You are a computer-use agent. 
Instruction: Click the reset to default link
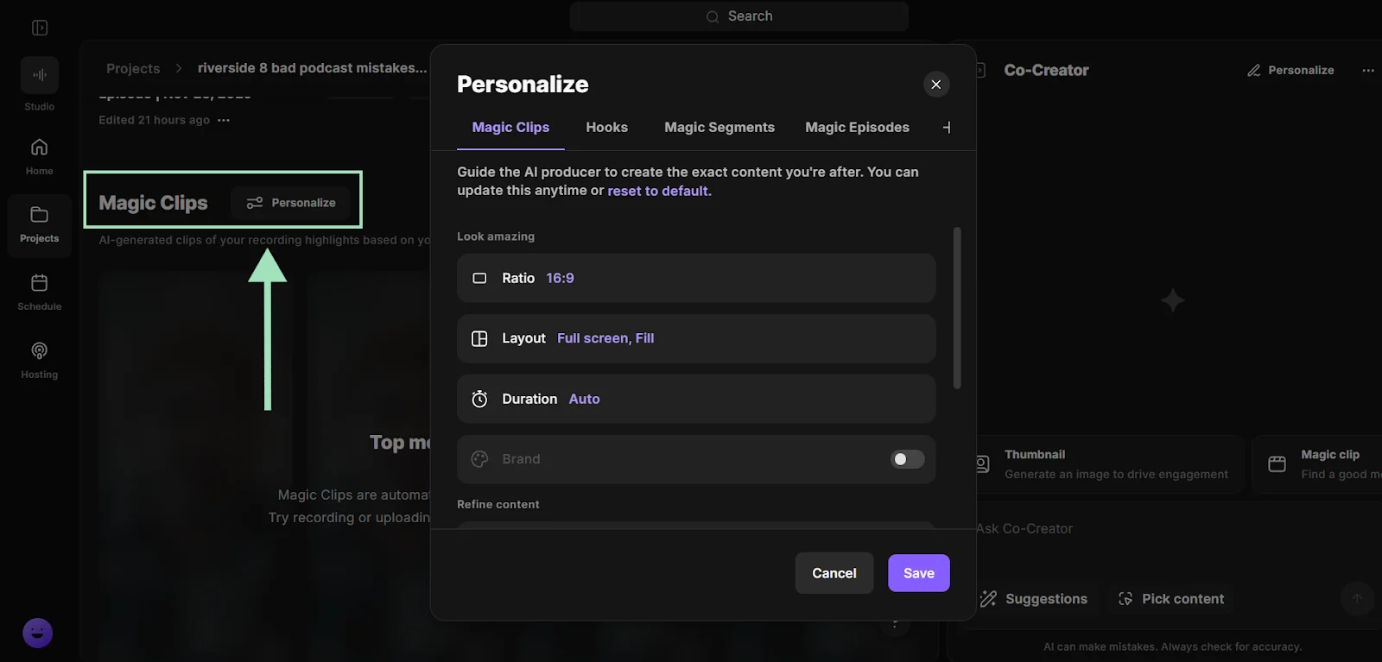click(x=660, y=191)
